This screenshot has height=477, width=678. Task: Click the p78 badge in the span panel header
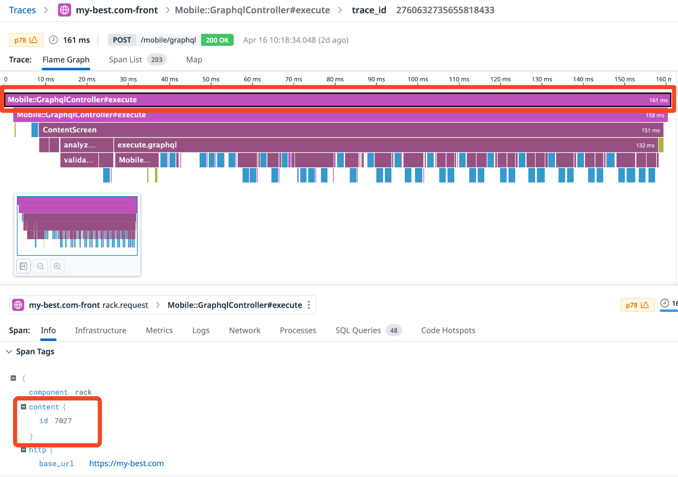coord(637,305)
